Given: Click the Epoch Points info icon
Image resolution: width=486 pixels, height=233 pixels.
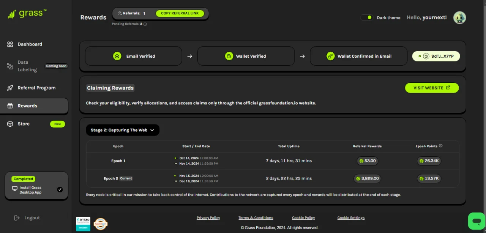Looking at the screenshot, I should (x=441, y=146).
